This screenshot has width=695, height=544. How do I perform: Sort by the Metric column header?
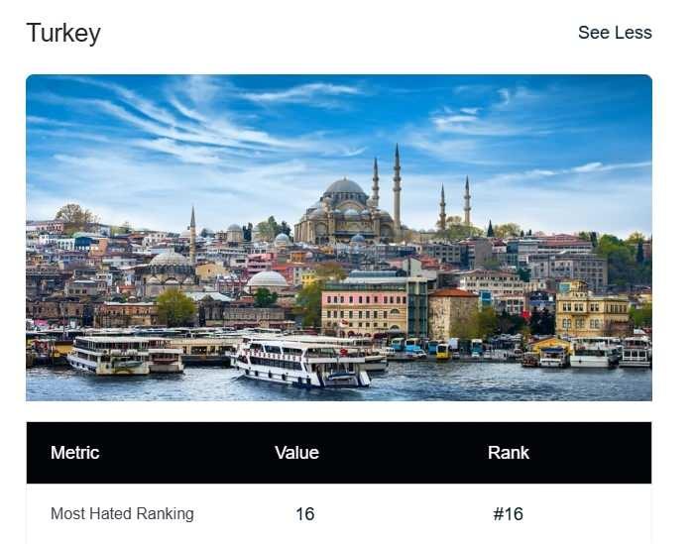pyautogui.click(x=75, y=452)
